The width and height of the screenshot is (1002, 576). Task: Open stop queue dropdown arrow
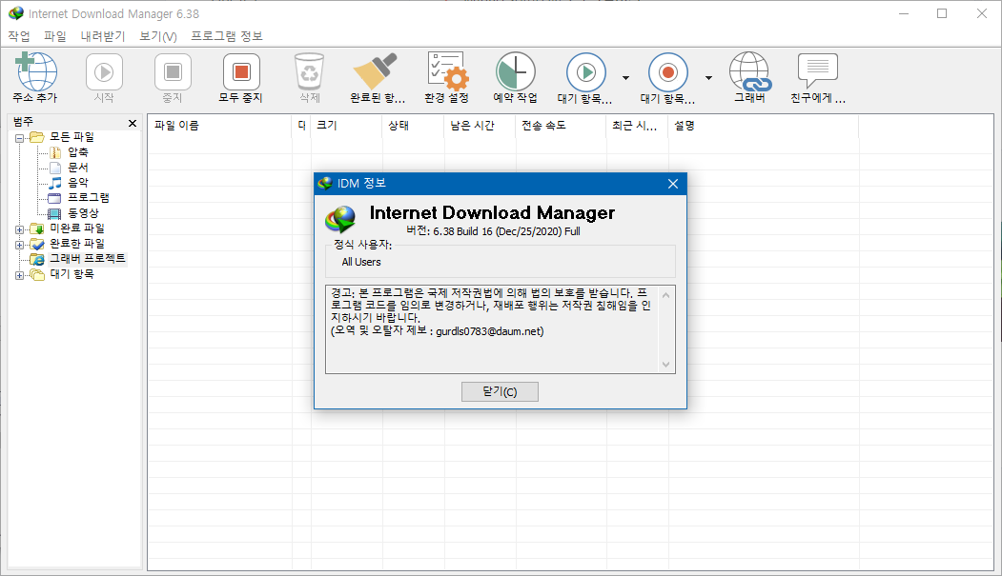[x=708, y=78]
